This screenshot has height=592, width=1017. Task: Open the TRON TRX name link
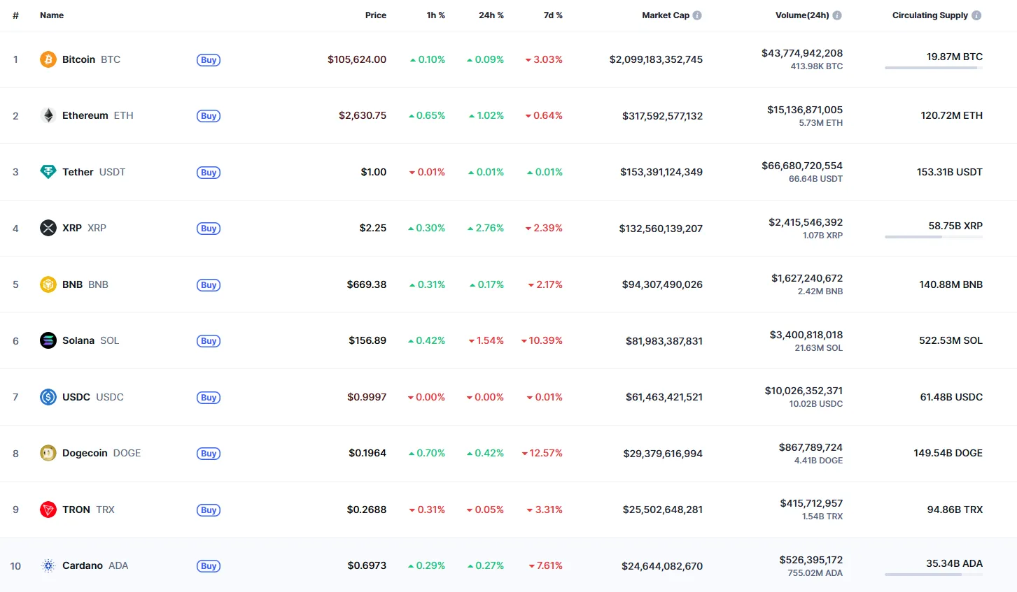coord(88,510)
